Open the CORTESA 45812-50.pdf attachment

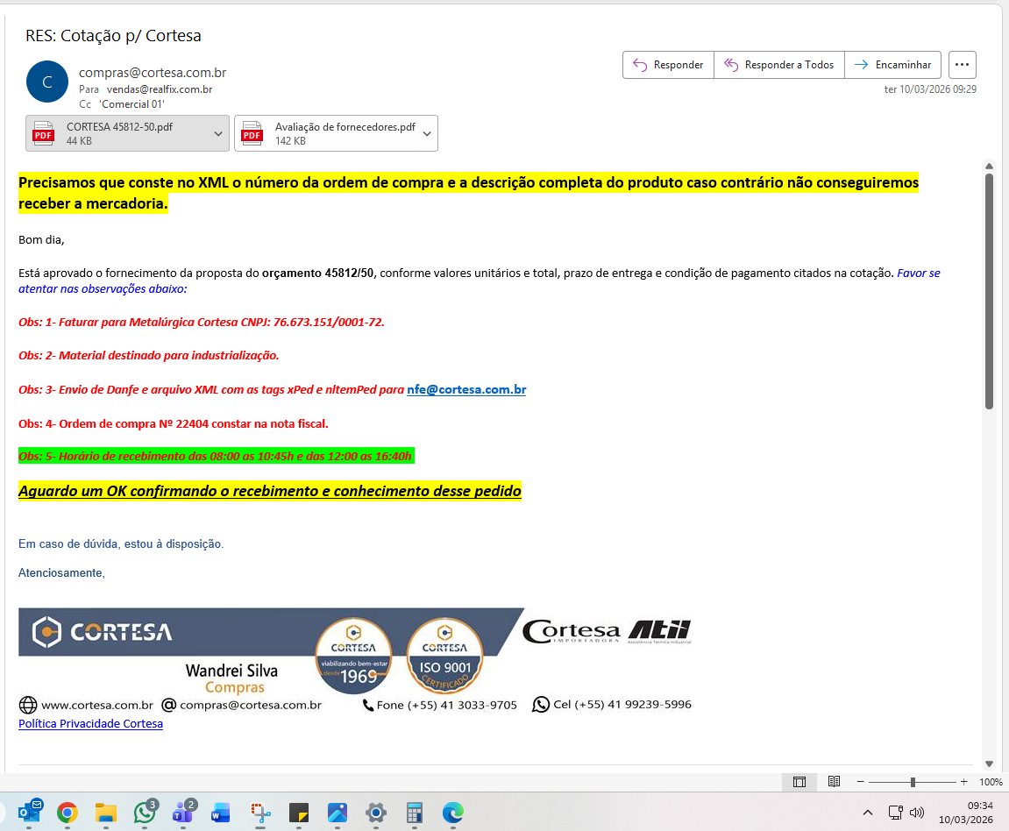click(118, 133)
